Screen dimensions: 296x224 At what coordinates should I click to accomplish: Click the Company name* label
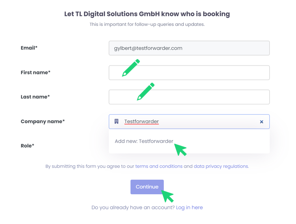click(43, 122)
